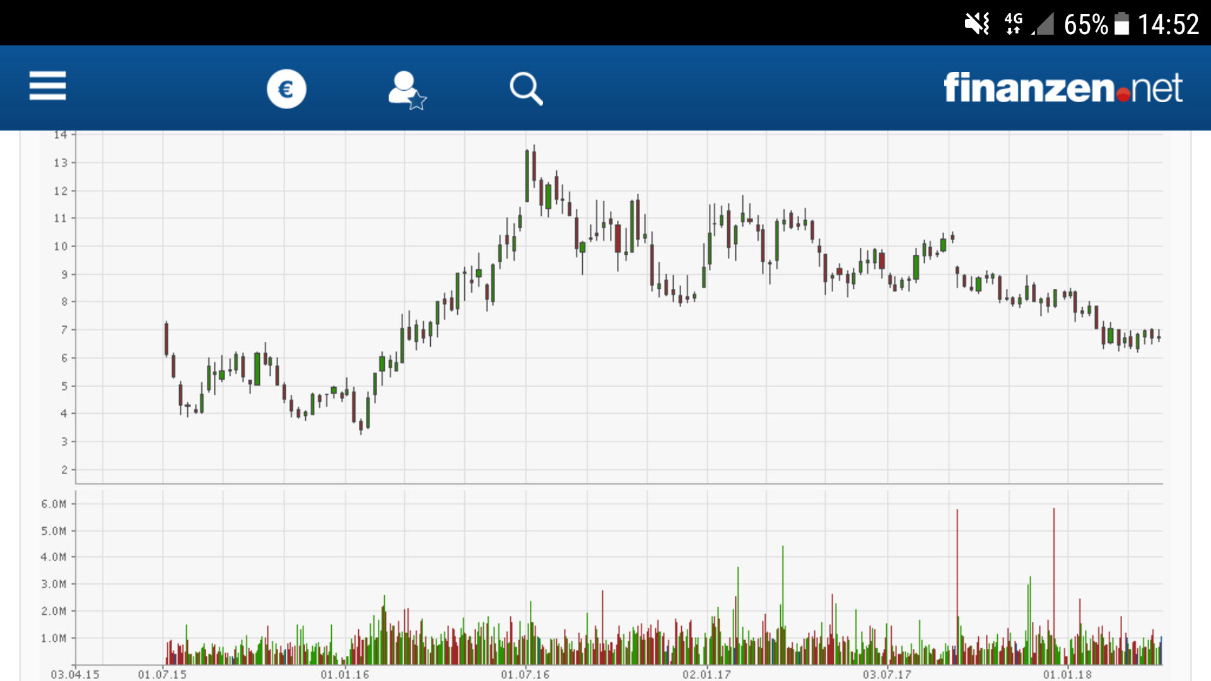
Task: Tap the 4G network status icon
Action: (x=1014, y=24)
